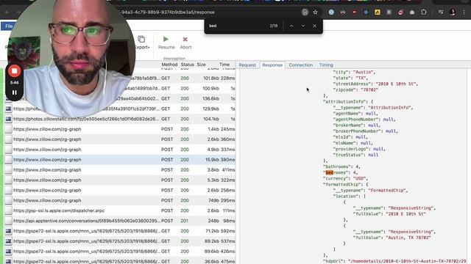Switch to the Timing tab
This screenshot has width=471, height=264.
click(x=326, y=65)
